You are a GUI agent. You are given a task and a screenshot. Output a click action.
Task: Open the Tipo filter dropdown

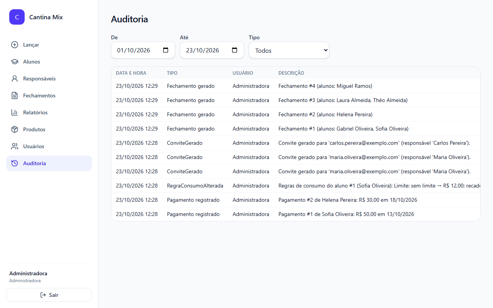point(289,50)
